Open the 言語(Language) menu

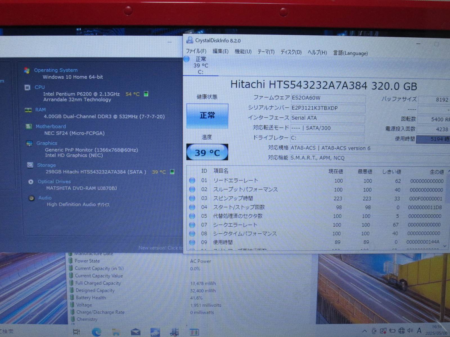[x=350, y=53]
